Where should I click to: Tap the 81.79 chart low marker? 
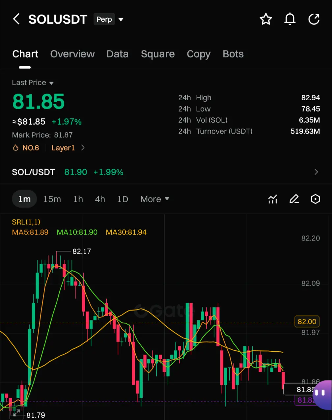[36, 415]
